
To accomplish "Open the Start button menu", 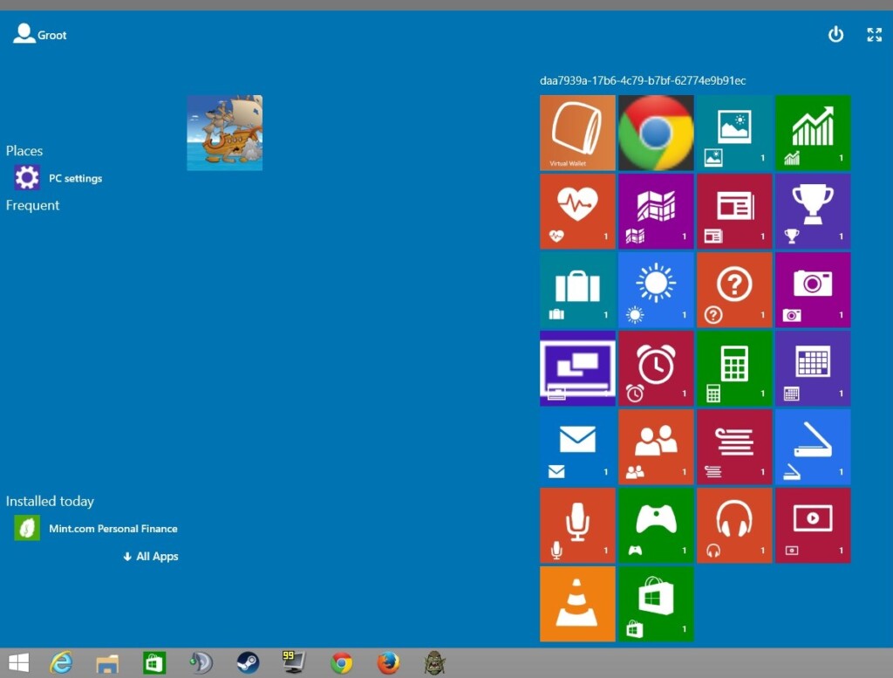I will pos(17,663).
